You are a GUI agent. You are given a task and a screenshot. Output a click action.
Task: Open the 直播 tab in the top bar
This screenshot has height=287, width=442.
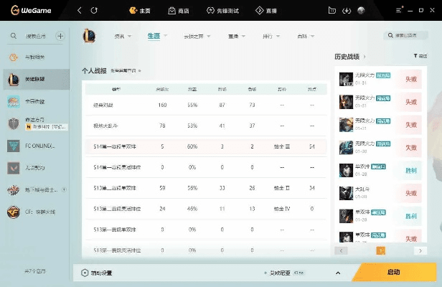(266, 11)
